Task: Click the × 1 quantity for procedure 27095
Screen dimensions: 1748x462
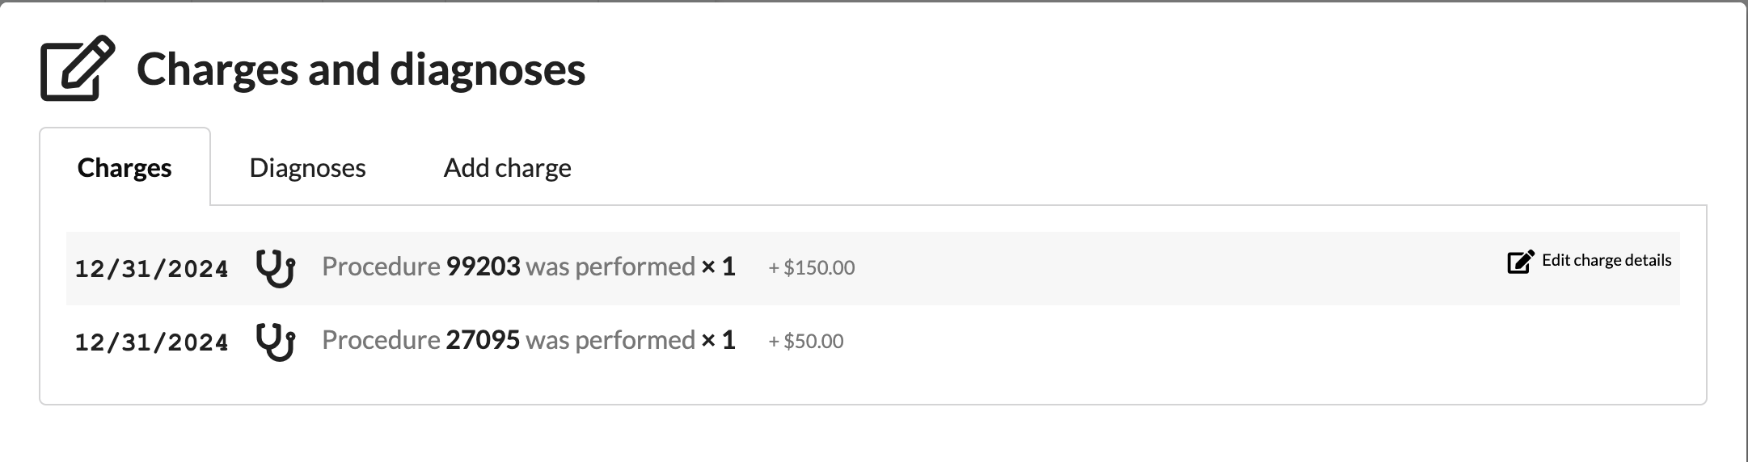Action: point(718,340)
